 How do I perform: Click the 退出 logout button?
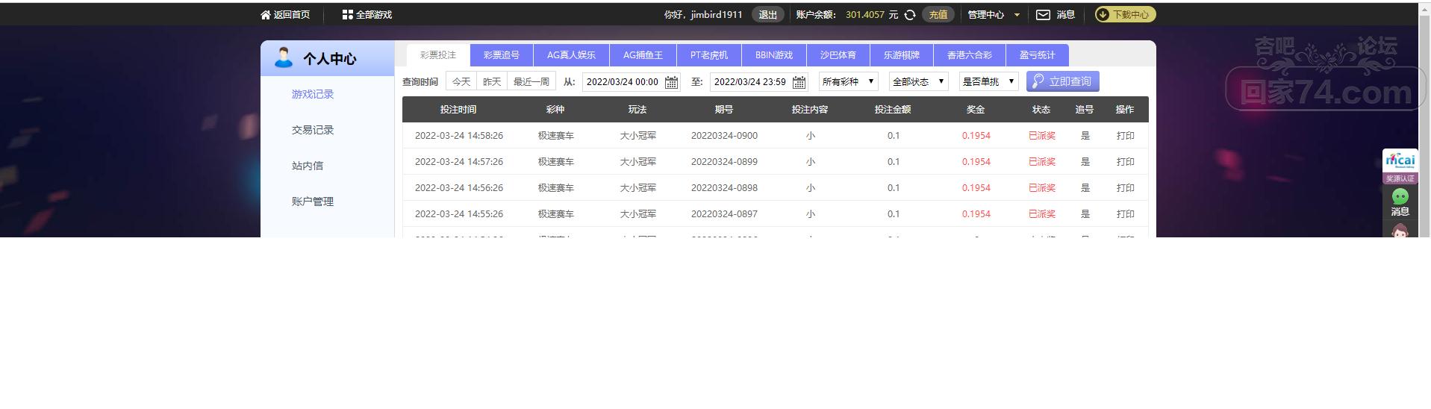coord(768,15)
